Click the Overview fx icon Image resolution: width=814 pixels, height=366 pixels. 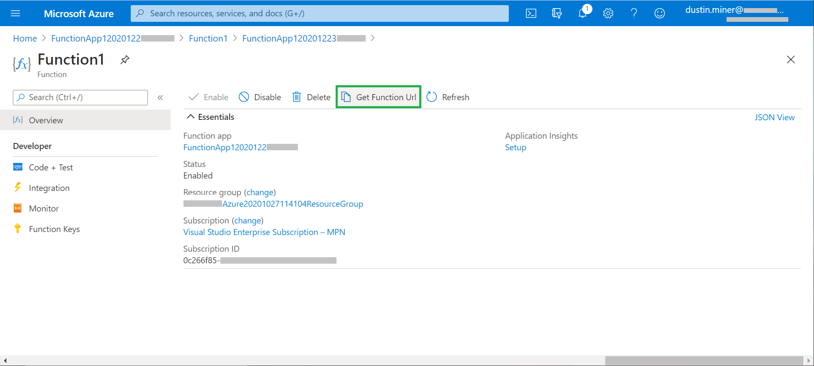[18, 120]
